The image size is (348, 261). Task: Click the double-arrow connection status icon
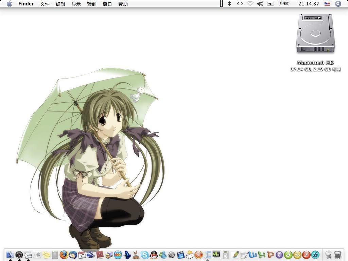click(240, 3)
